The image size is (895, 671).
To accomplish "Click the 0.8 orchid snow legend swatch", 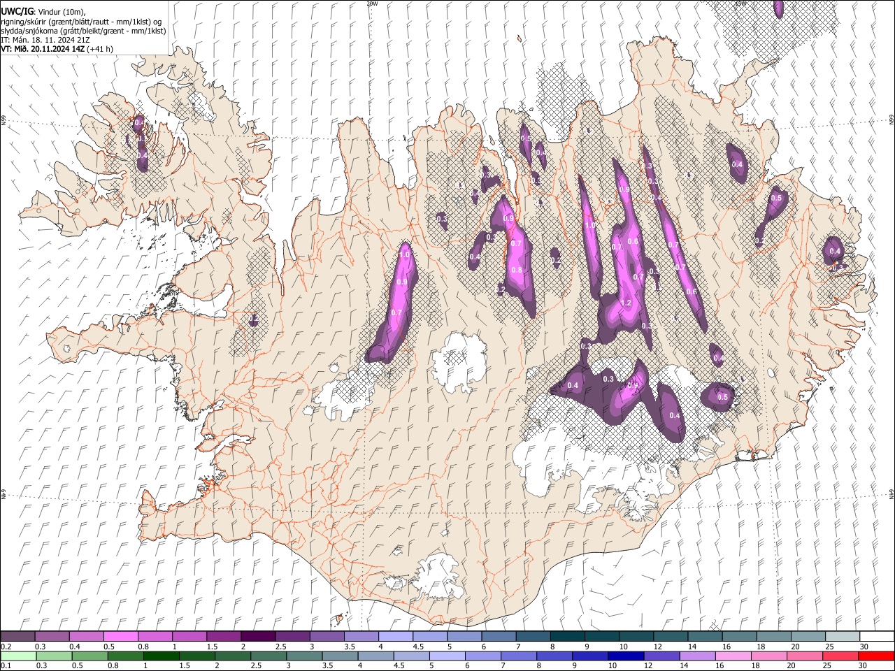I will tap(155, 637).
